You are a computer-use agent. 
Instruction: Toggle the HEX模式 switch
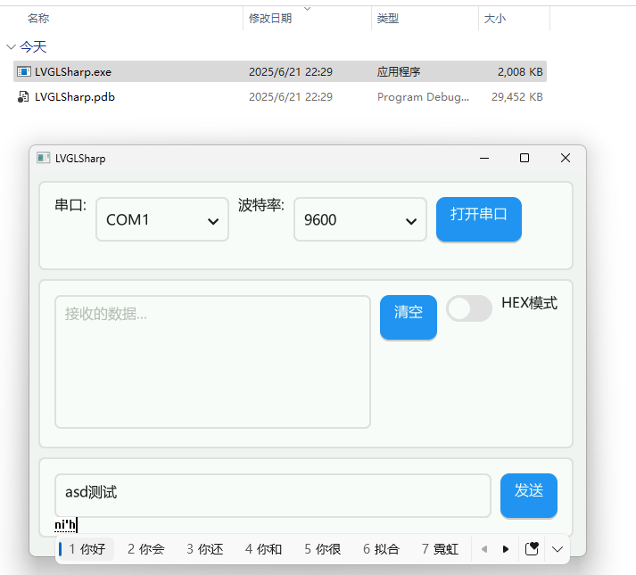[x=469, y=308]
